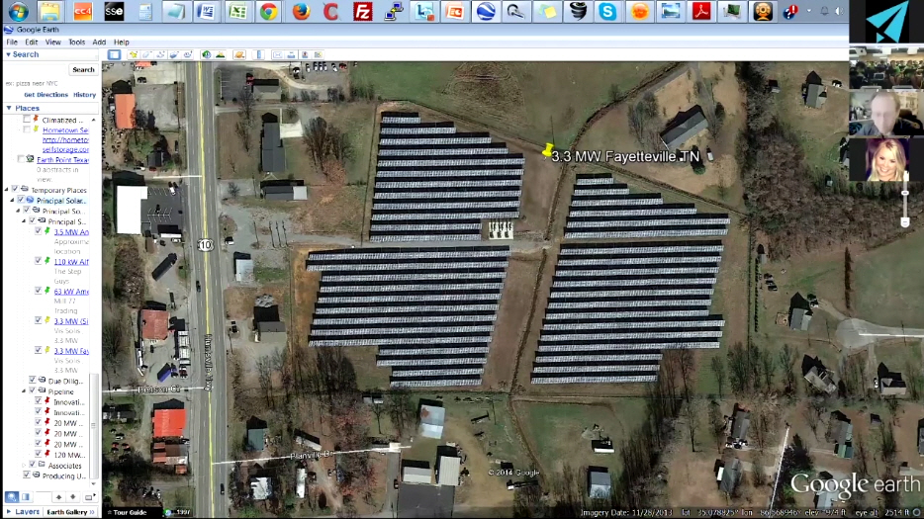Click the 3.3 MW Fay... placemark link
The width and height of the screenshot is (924, 519).
click(71, 351)
